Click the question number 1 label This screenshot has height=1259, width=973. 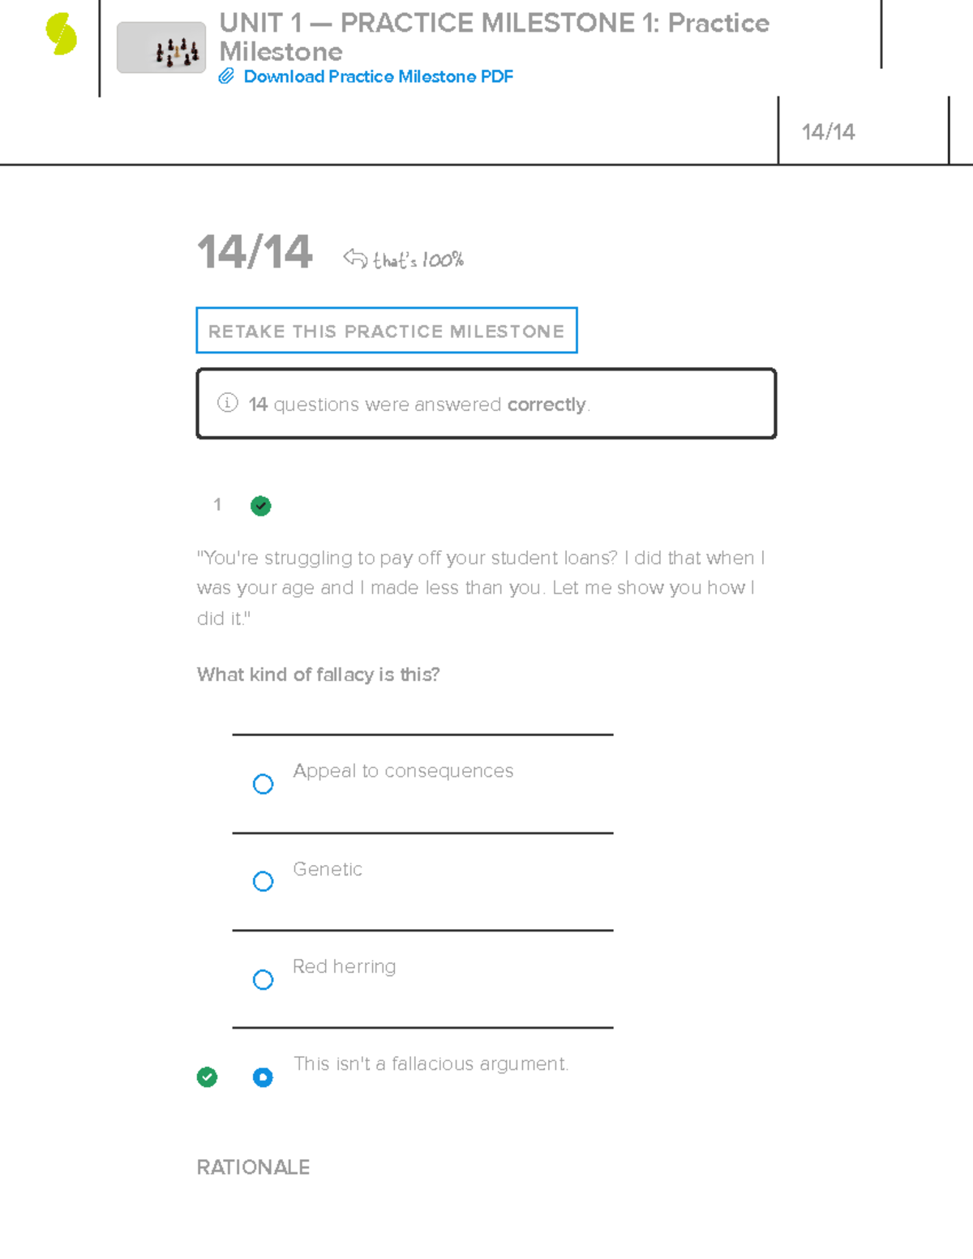tap(217, 505)
